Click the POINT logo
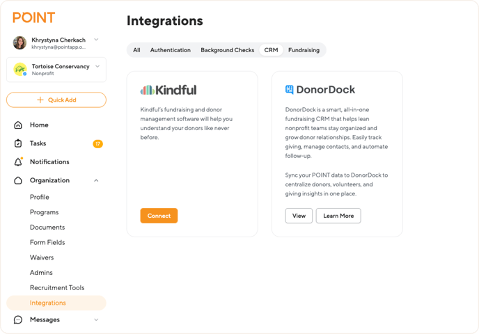Screen dimensions: 479x334 33,17
